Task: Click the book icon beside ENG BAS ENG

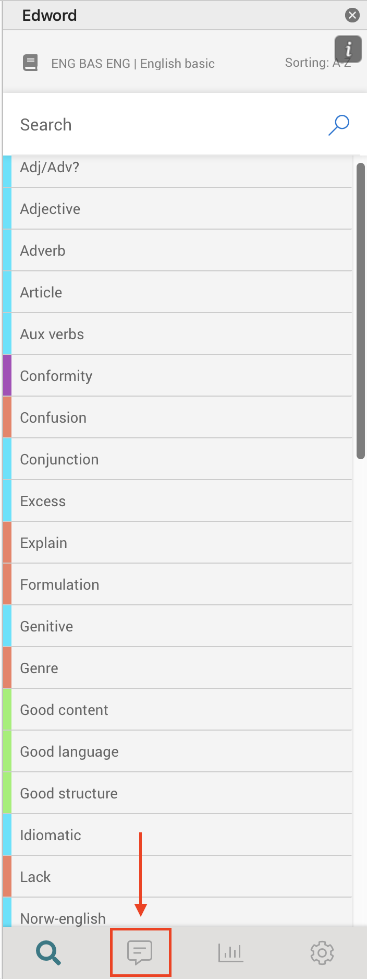Action: (30, 63)
